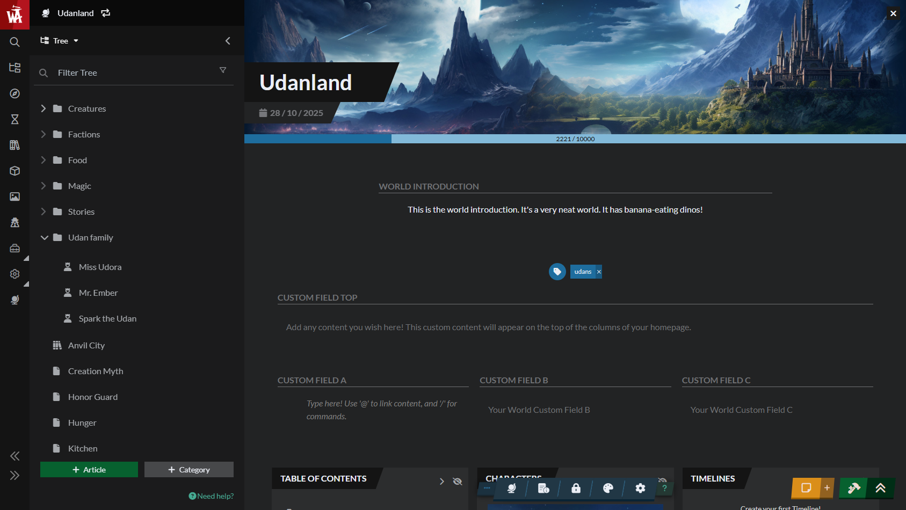Click the 2221 / 10000 progress bar

[575, 139]
